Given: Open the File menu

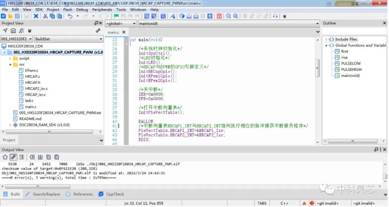Looking at the screenshot, I should pos(5,10).
